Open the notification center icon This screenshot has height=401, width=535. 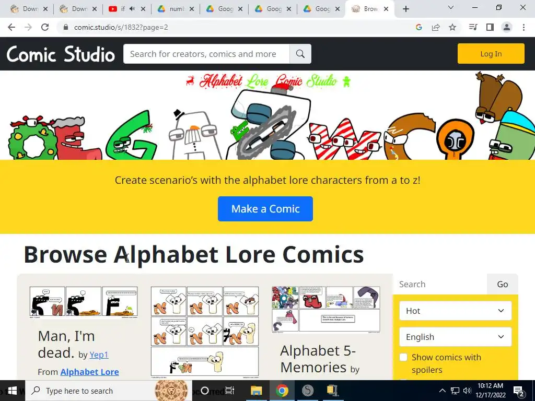519,391
